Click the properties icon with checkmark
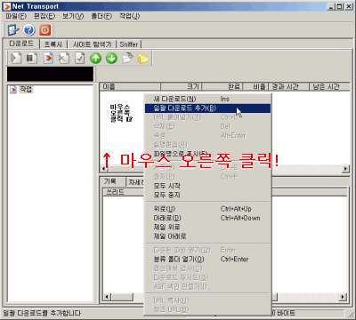 click(x=80, y=58)
